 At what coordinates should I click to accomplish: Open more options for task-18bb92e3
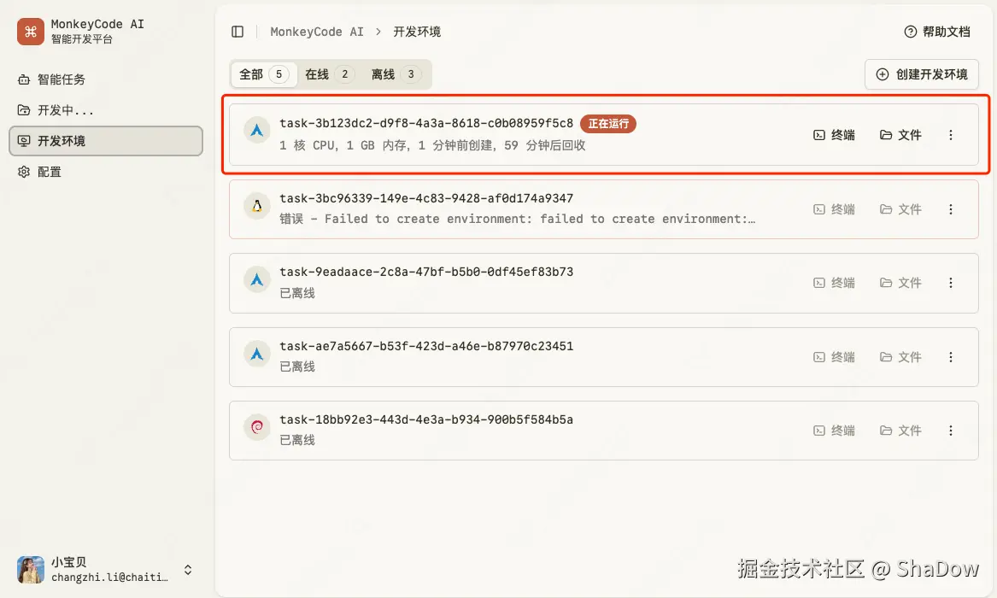pos(951,431)
